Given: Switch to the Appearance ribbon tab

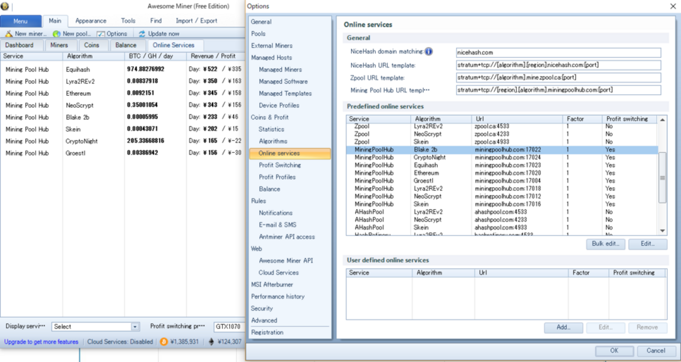Looking at the screenshot, I should click(x=91, y=21).
